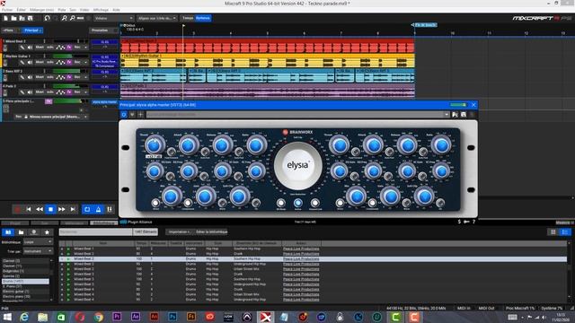Click the Fin de boucle timeline marker
Screen dimensions: 575x323
click(x=425, y=25)
